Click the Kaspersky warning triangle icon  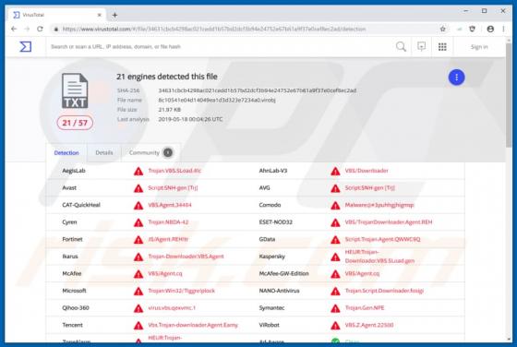(x=335, y=257)
